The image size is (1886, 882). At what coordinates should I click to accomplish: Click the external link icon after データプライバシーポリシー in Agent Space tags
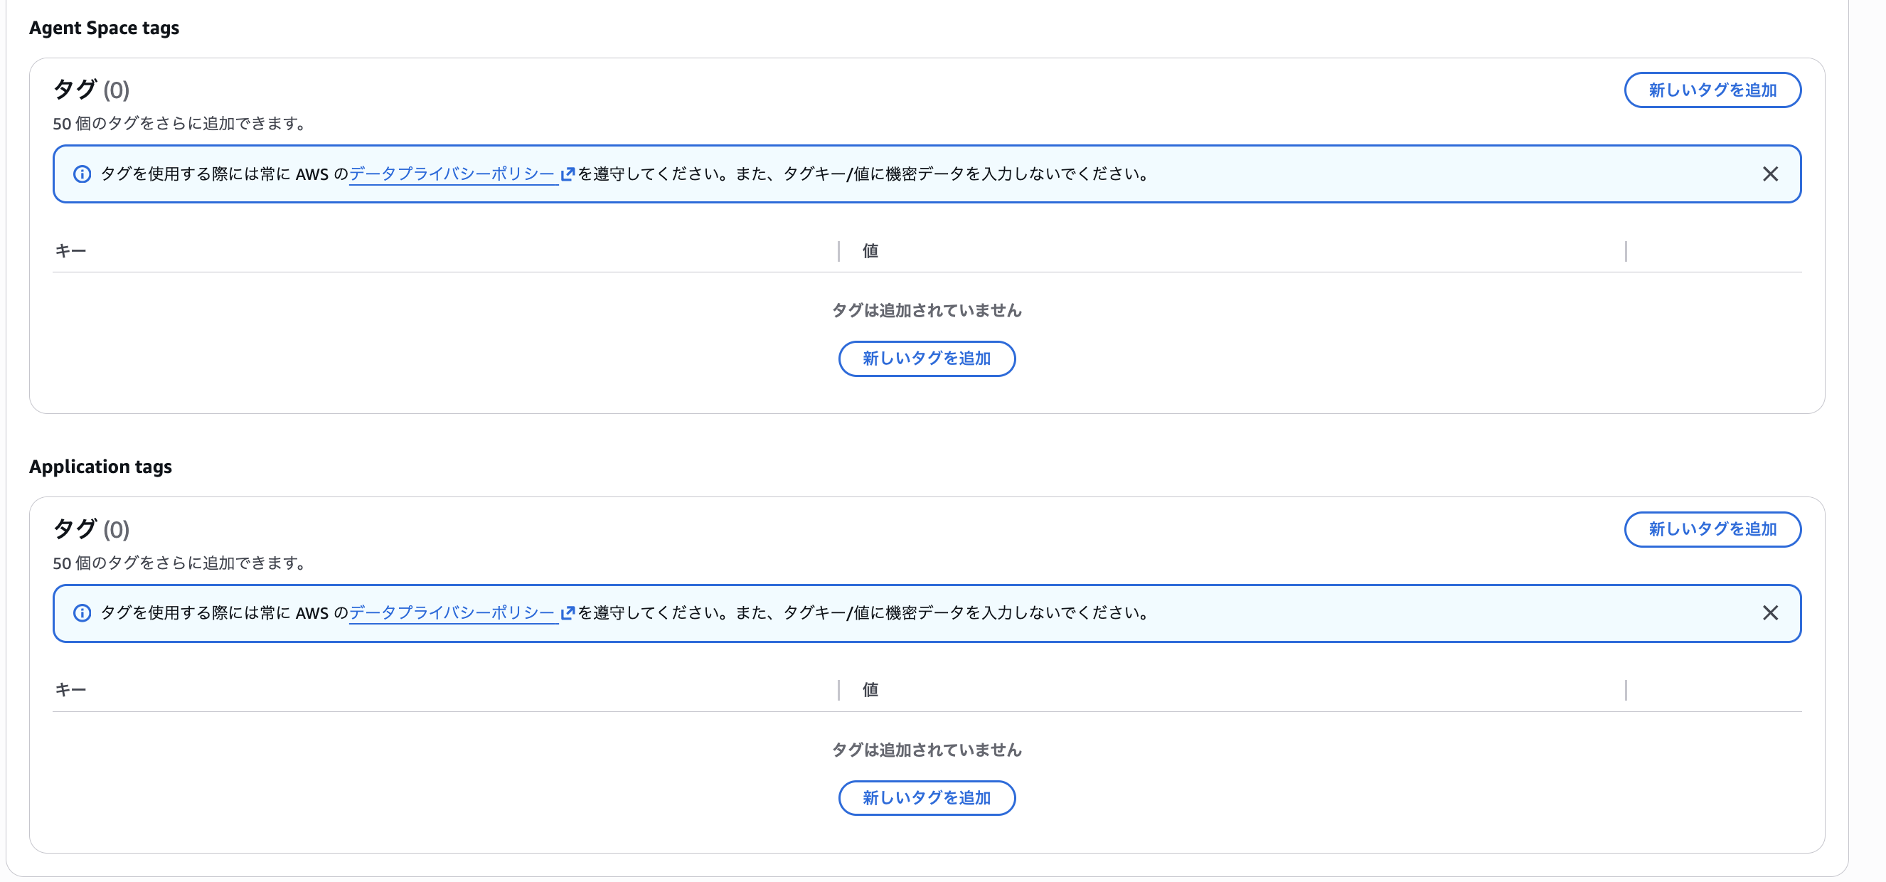pos(568,174)
